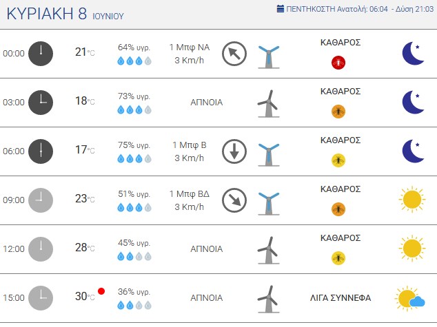Viewport: 437px width, 327px height.
Task: Click the sun icon at 12:00
Action: pyautogui.click(x=412, y=249)
